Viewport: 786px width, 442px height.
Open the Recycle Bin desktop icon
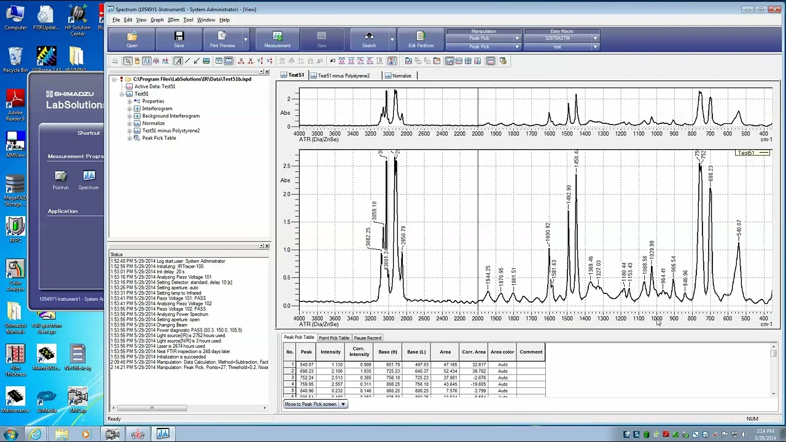click(15, 60)
